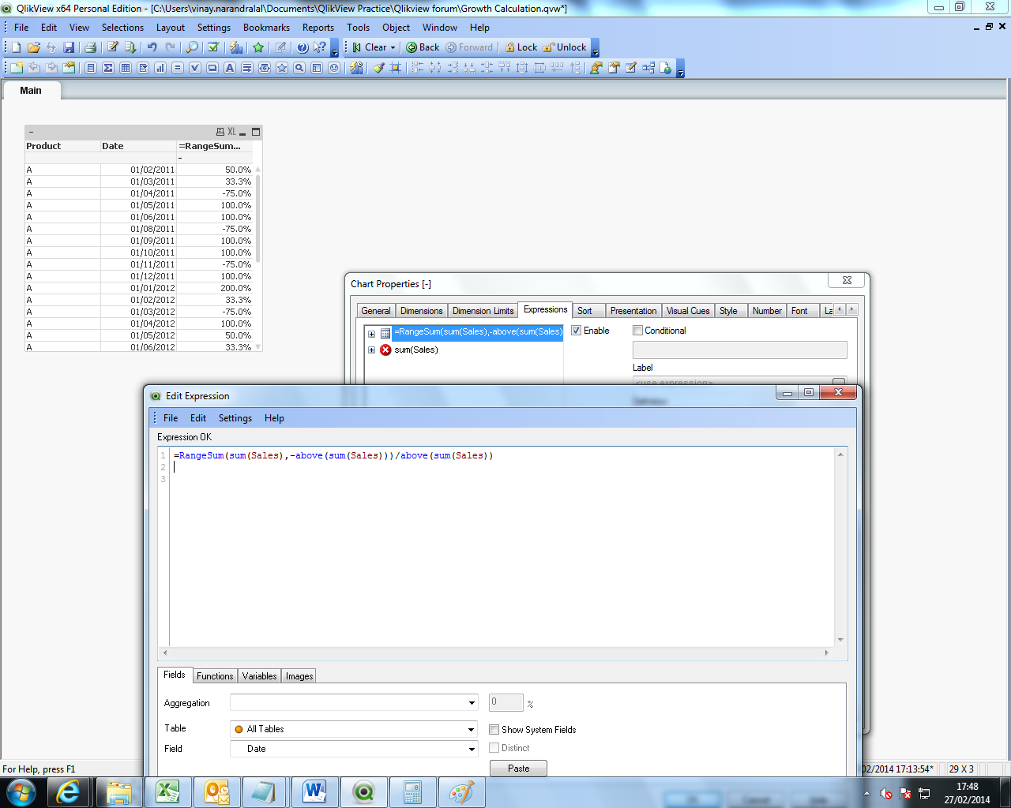Click the green star Add Bookmark icon
This screenshot has width=1011, height=808.
[x=258, y=47]
